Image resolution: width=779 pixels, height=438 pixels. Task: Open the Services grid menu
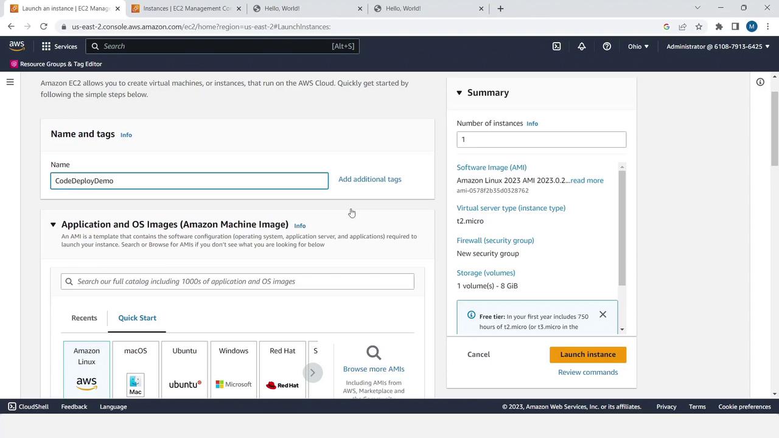pos(60,46)
